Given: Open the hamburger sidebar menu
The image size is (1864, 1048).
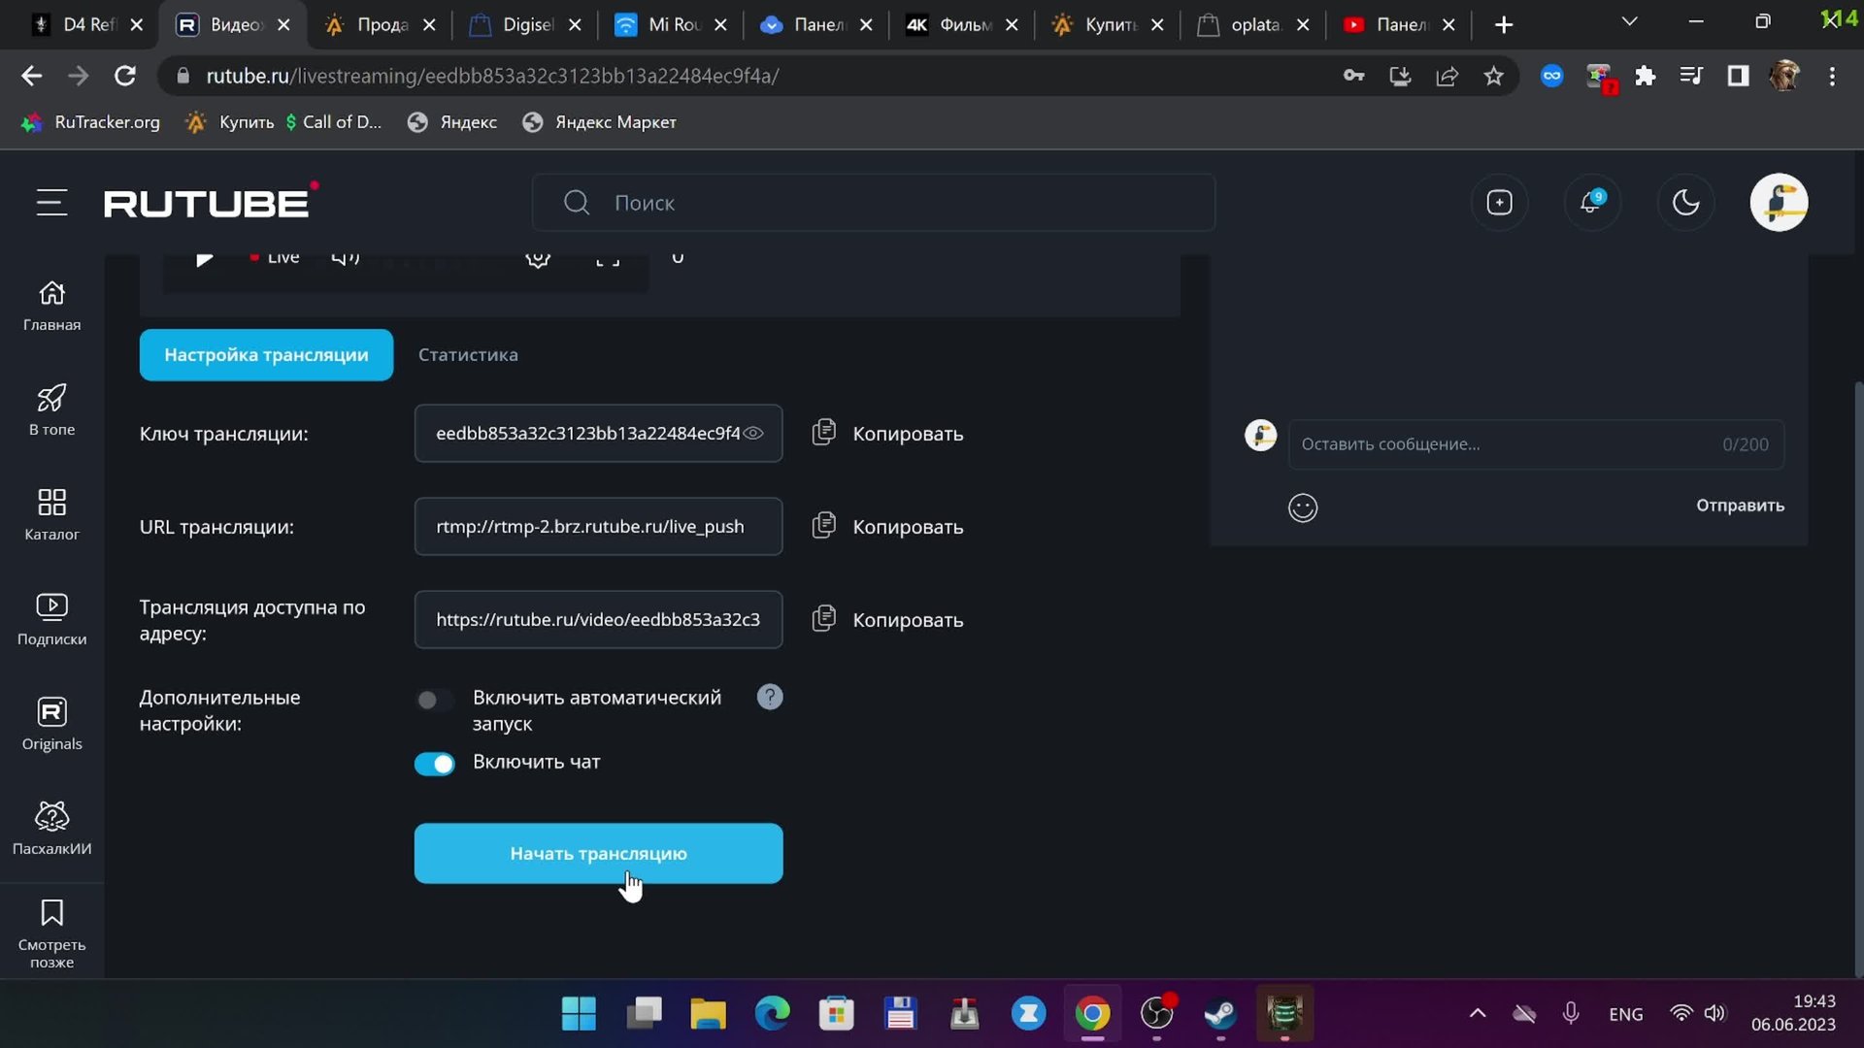Looking at the screenshot, I should point(51,203).
